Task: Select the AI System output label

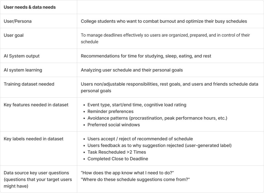Action: (x=22, y=56)
